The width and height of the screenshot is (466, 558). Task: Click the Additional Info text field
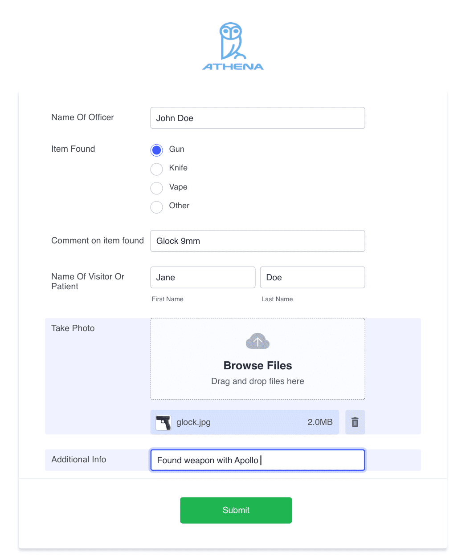(258, 460)
